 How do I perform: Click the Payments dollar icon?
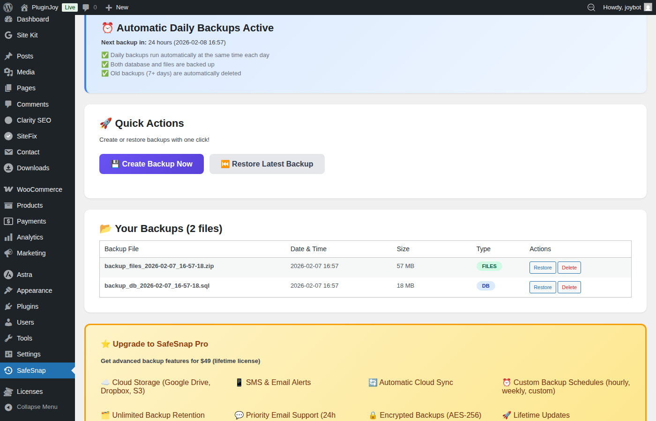[8, 221]
